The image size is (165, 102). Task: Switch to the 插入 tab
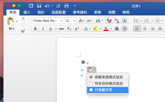tap(27, 12)
